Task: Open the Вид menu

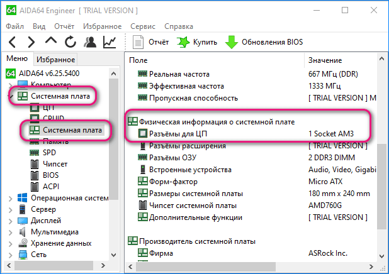Action: click(39, 26)
